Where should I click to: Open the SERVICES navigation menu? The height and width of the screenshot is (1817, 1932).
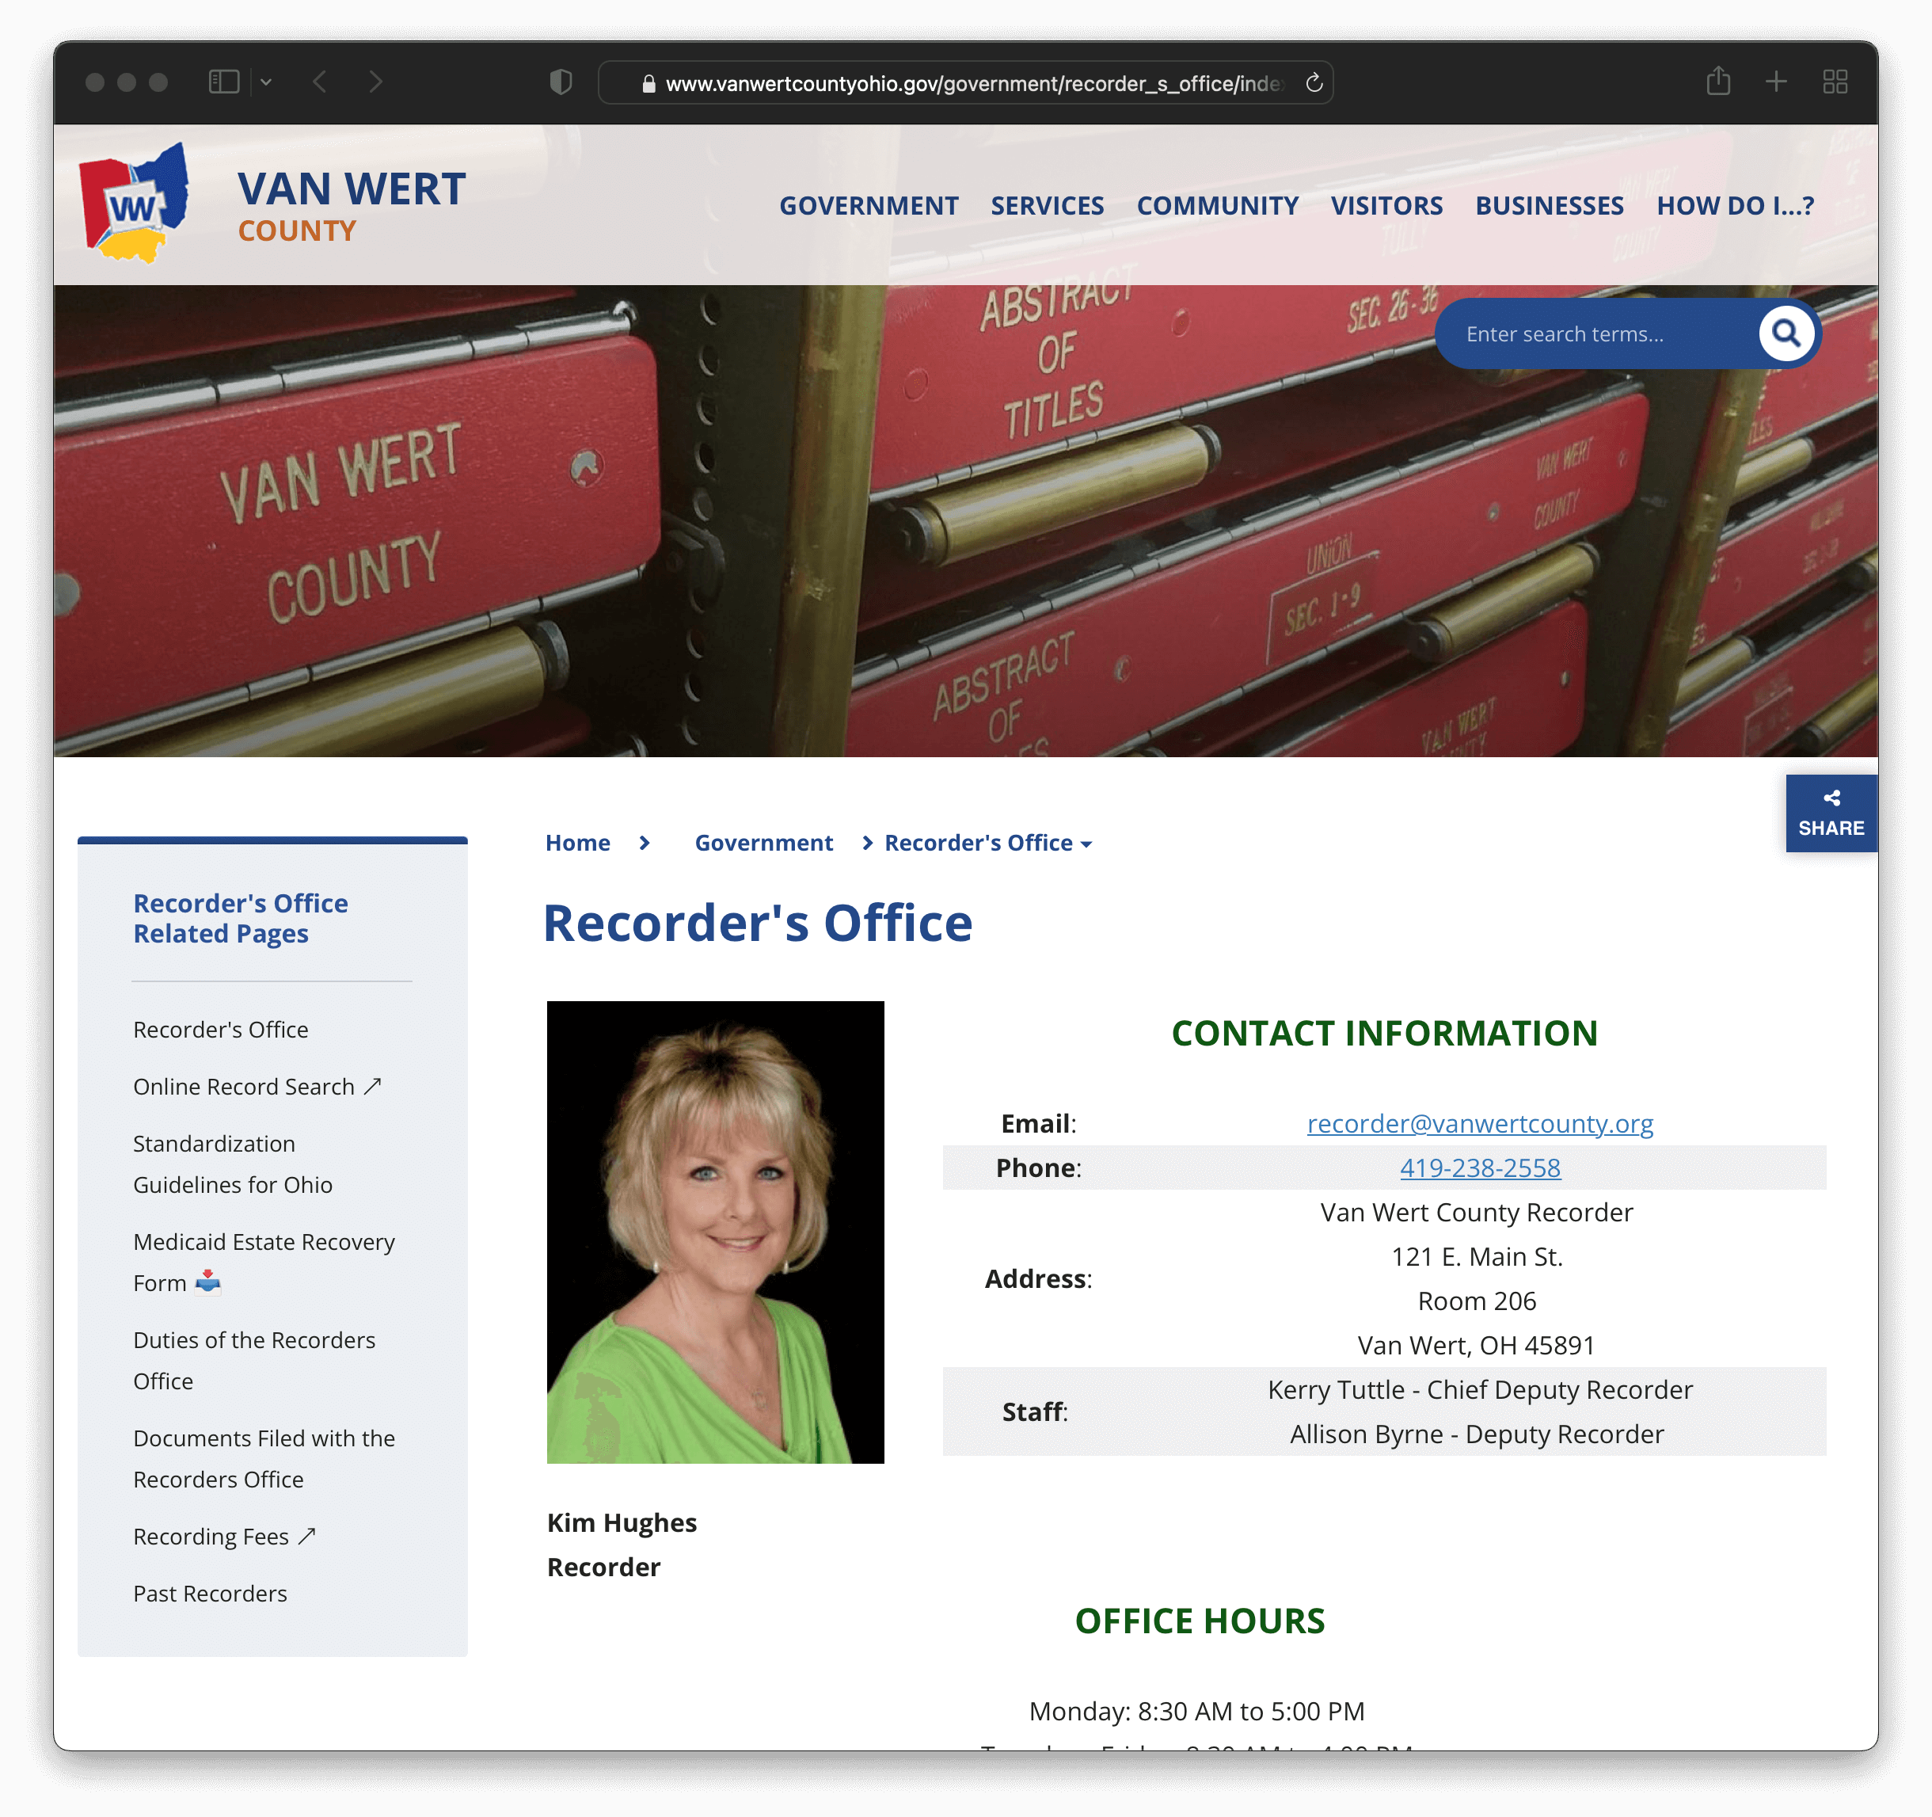1047,206
